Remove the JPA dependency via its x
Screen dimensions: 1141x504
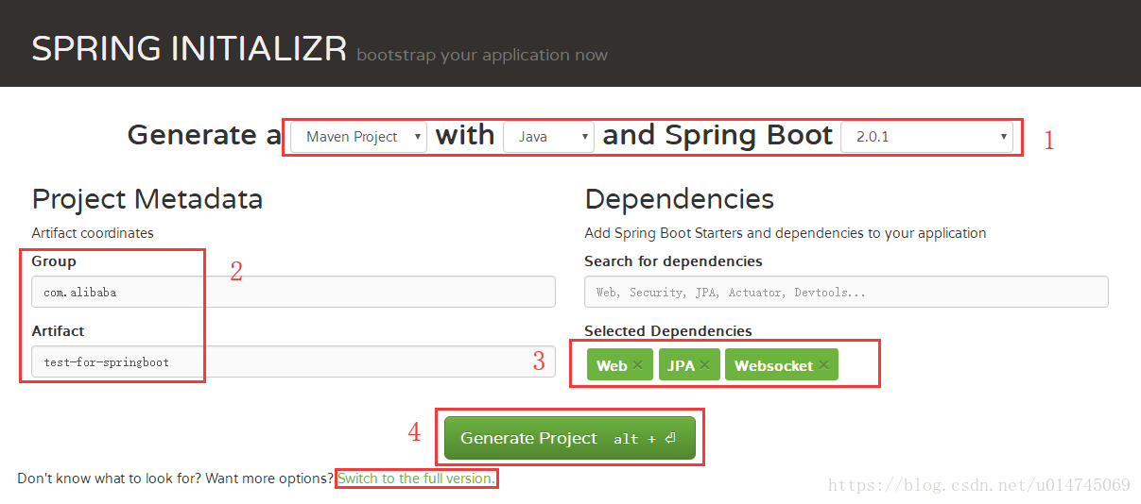704,365
